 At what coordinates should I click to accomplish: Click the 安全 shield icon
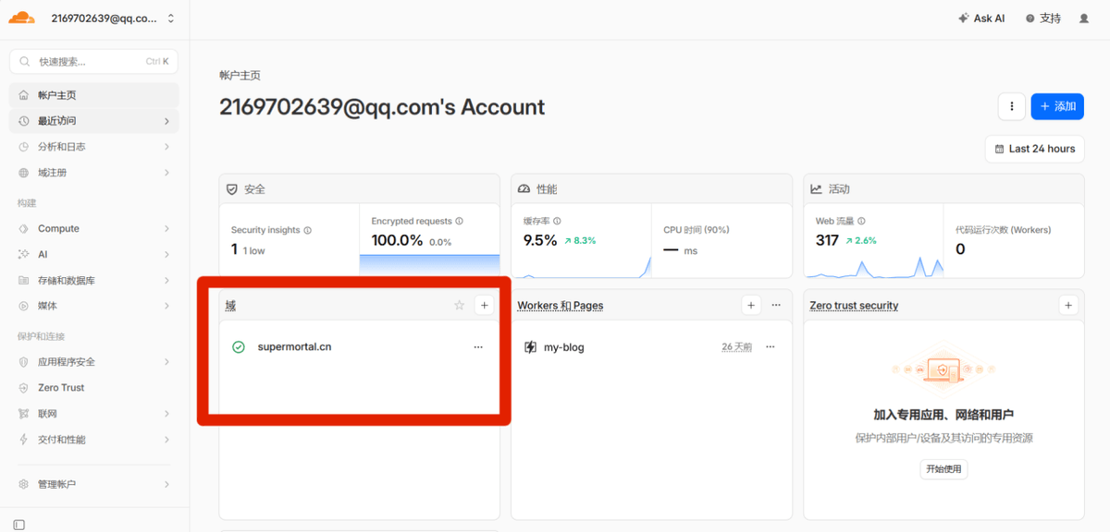point(232,188)
